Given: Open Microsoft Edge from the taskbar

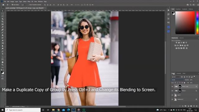Looking at the screenshot, I should tap(68, 110).
